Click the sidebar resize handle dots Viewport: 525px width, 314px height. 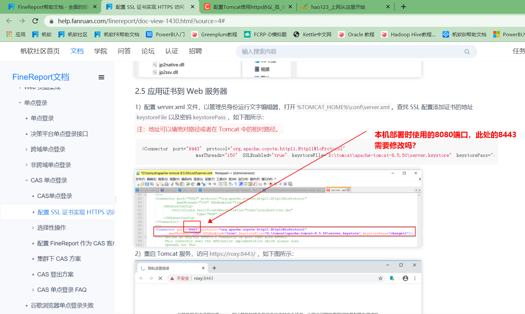(115, 199)
